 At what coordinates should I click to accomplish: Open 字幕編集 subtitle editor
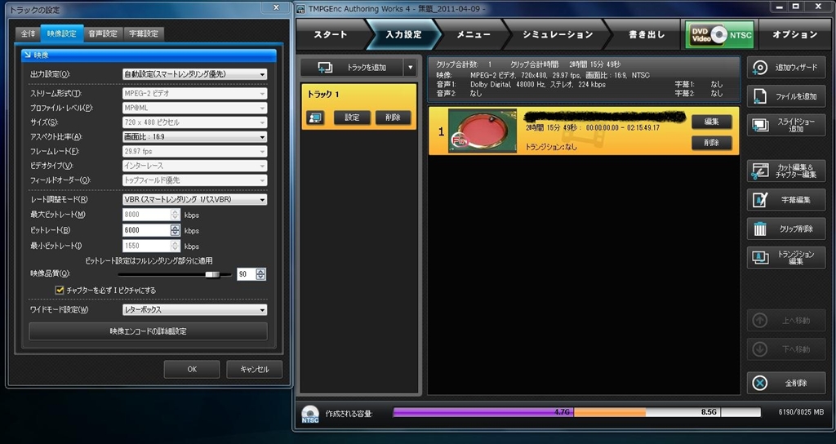click(786, 200)
